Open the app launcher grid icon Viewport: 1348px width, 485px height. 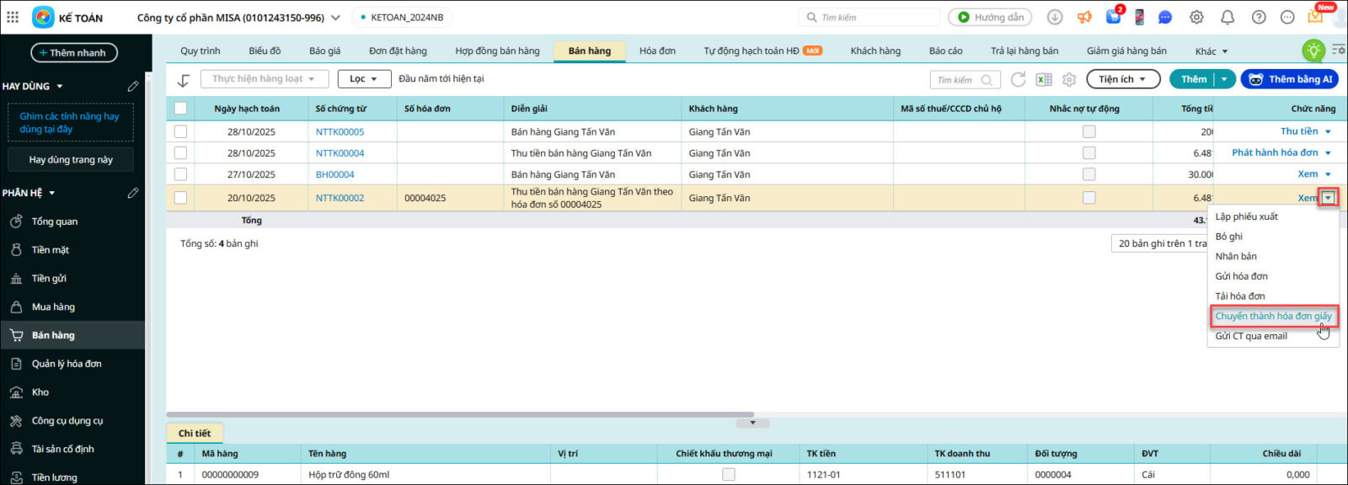pos(13,17)
